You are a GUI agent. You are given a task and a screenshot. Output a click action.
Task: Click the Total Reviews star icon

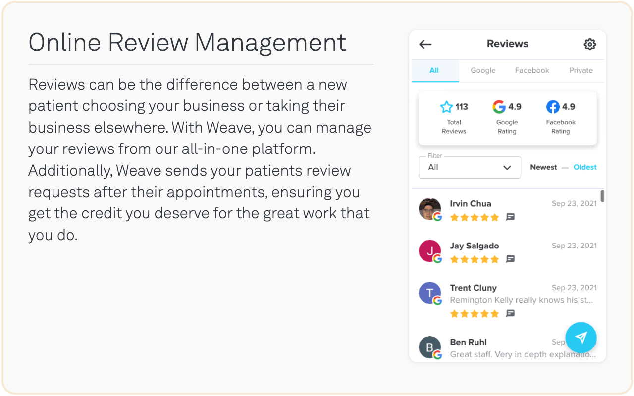coord(446,107)
